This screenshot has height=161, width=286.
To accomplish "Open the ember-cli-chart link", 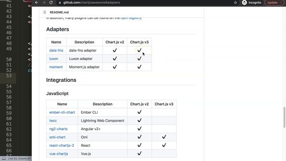I will point(62,112).
